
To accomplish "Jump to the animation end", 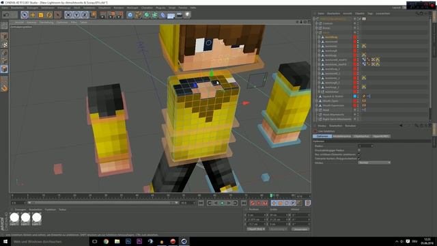I will click(x=244, y=203).
